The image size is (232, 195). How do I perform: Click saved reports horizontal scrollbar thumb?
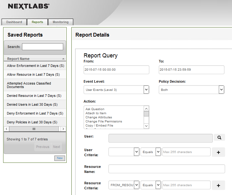pos(34,129)
